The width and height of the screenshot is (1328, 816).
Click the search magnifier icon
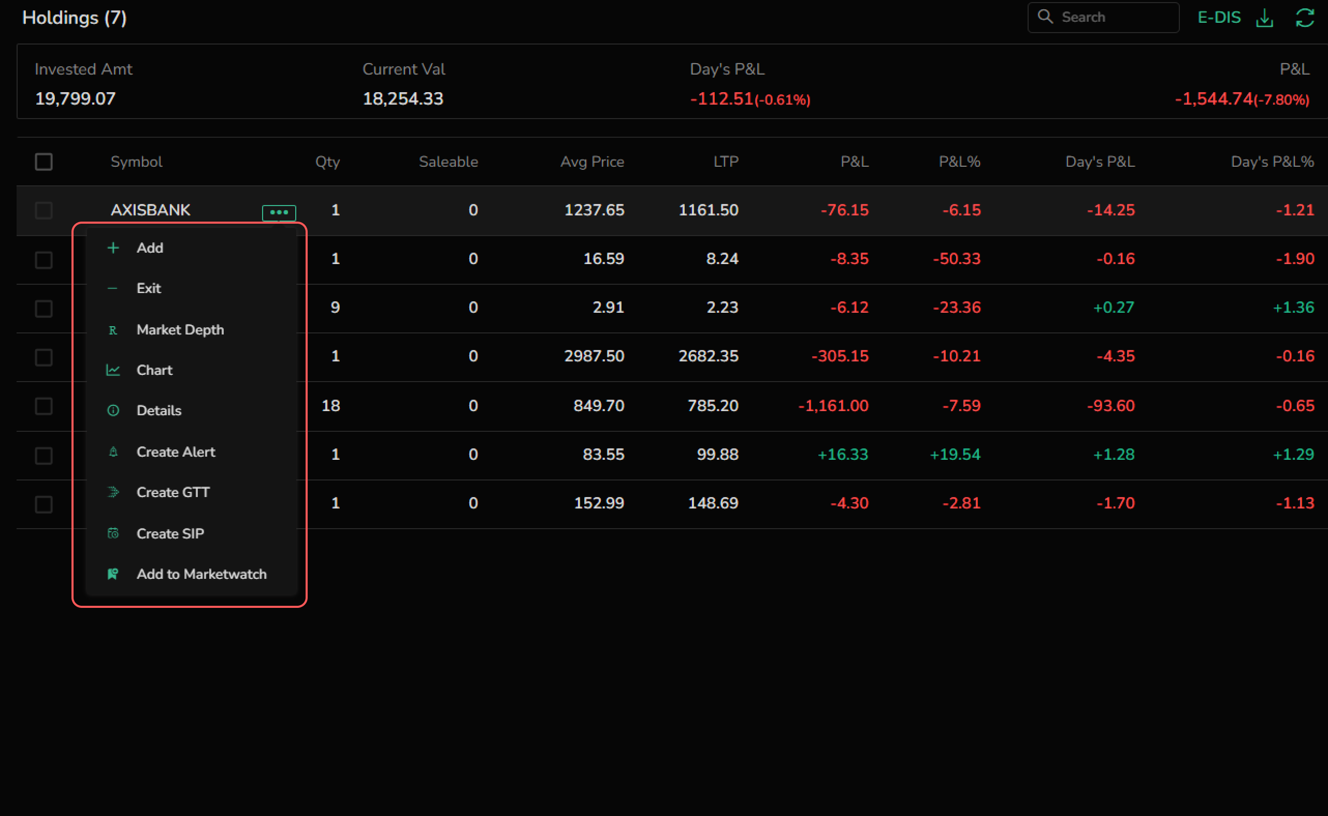pyautogui.click(x=1045, y=17)
